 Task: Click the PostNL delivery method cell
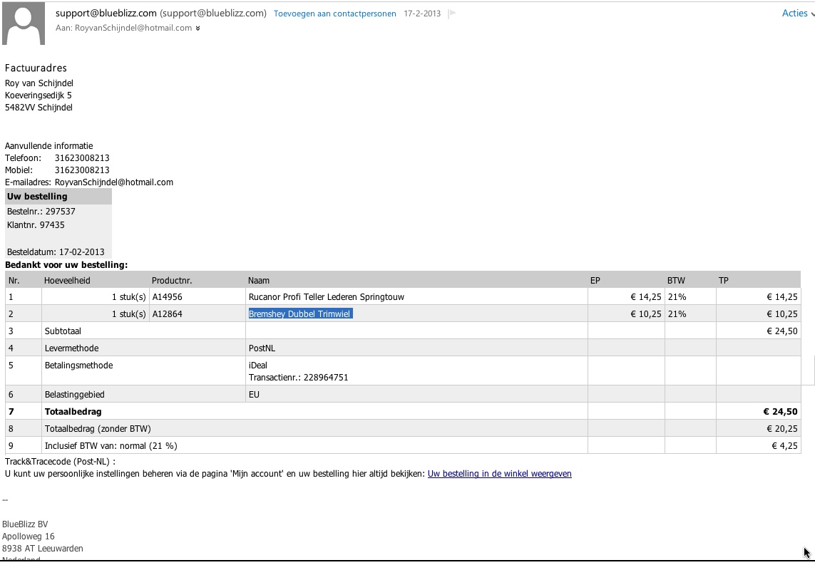click(262, 348)
